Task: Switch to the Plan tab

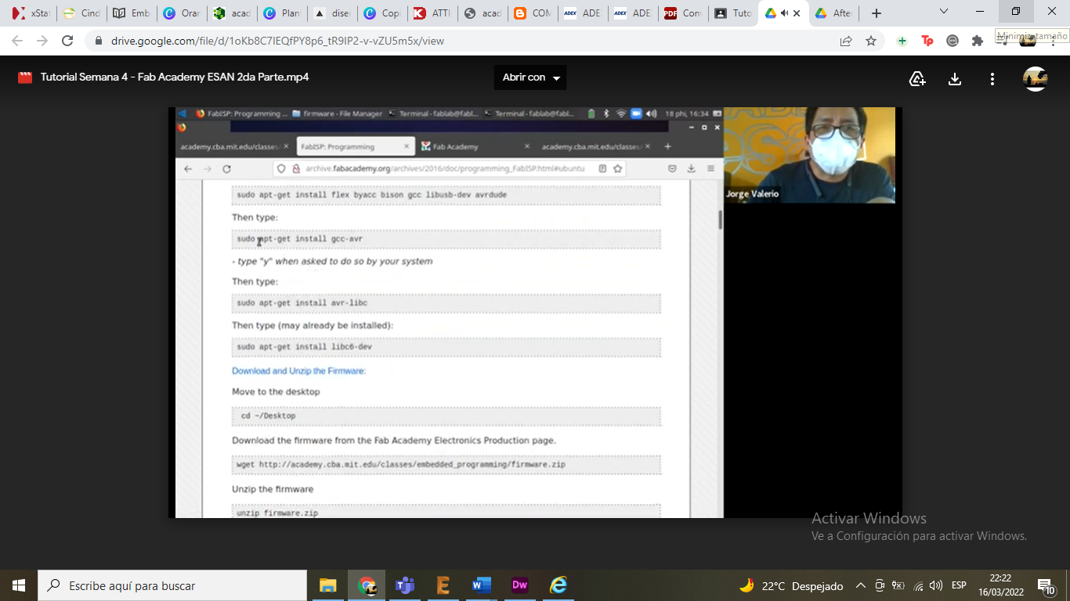Action: pyautogui.click(x=282, y=13)
